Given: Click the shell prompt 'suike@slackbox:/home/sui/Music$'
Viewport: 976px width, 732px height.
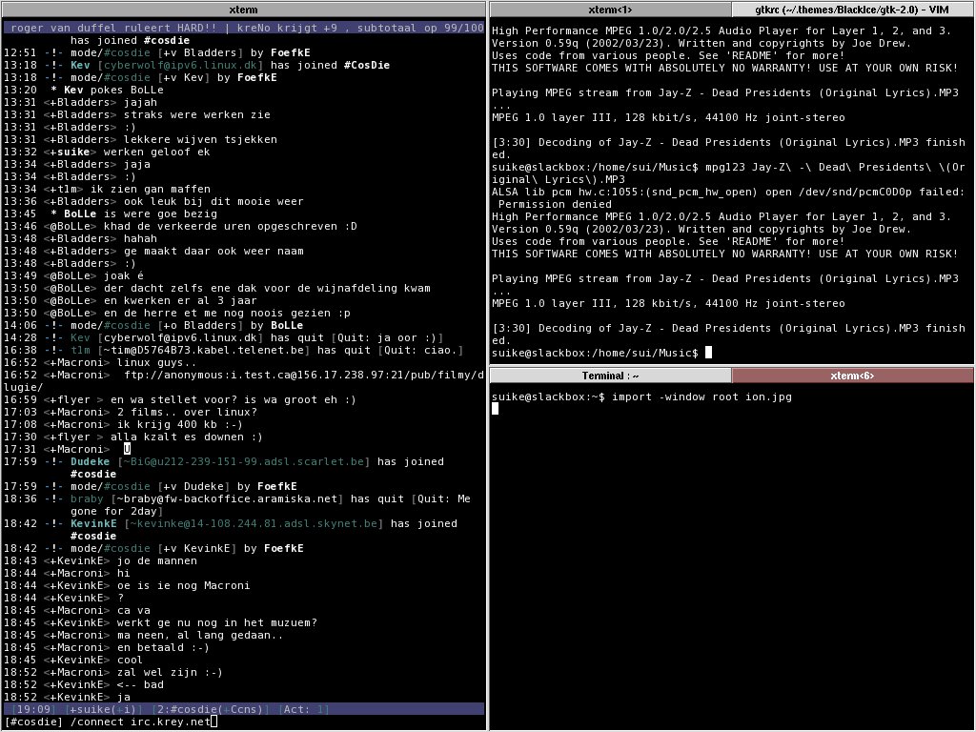Looking at the screenshot, I should pos(595,353).
